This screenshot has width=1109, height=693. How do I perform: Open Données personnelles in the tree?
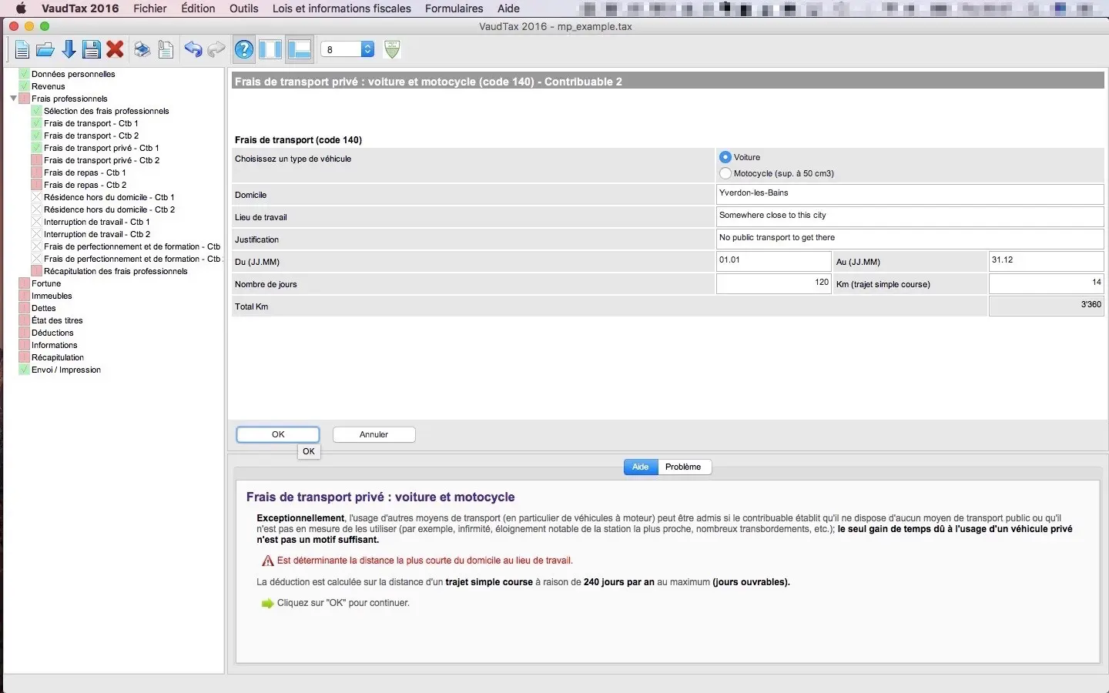[x=73, y=74]
